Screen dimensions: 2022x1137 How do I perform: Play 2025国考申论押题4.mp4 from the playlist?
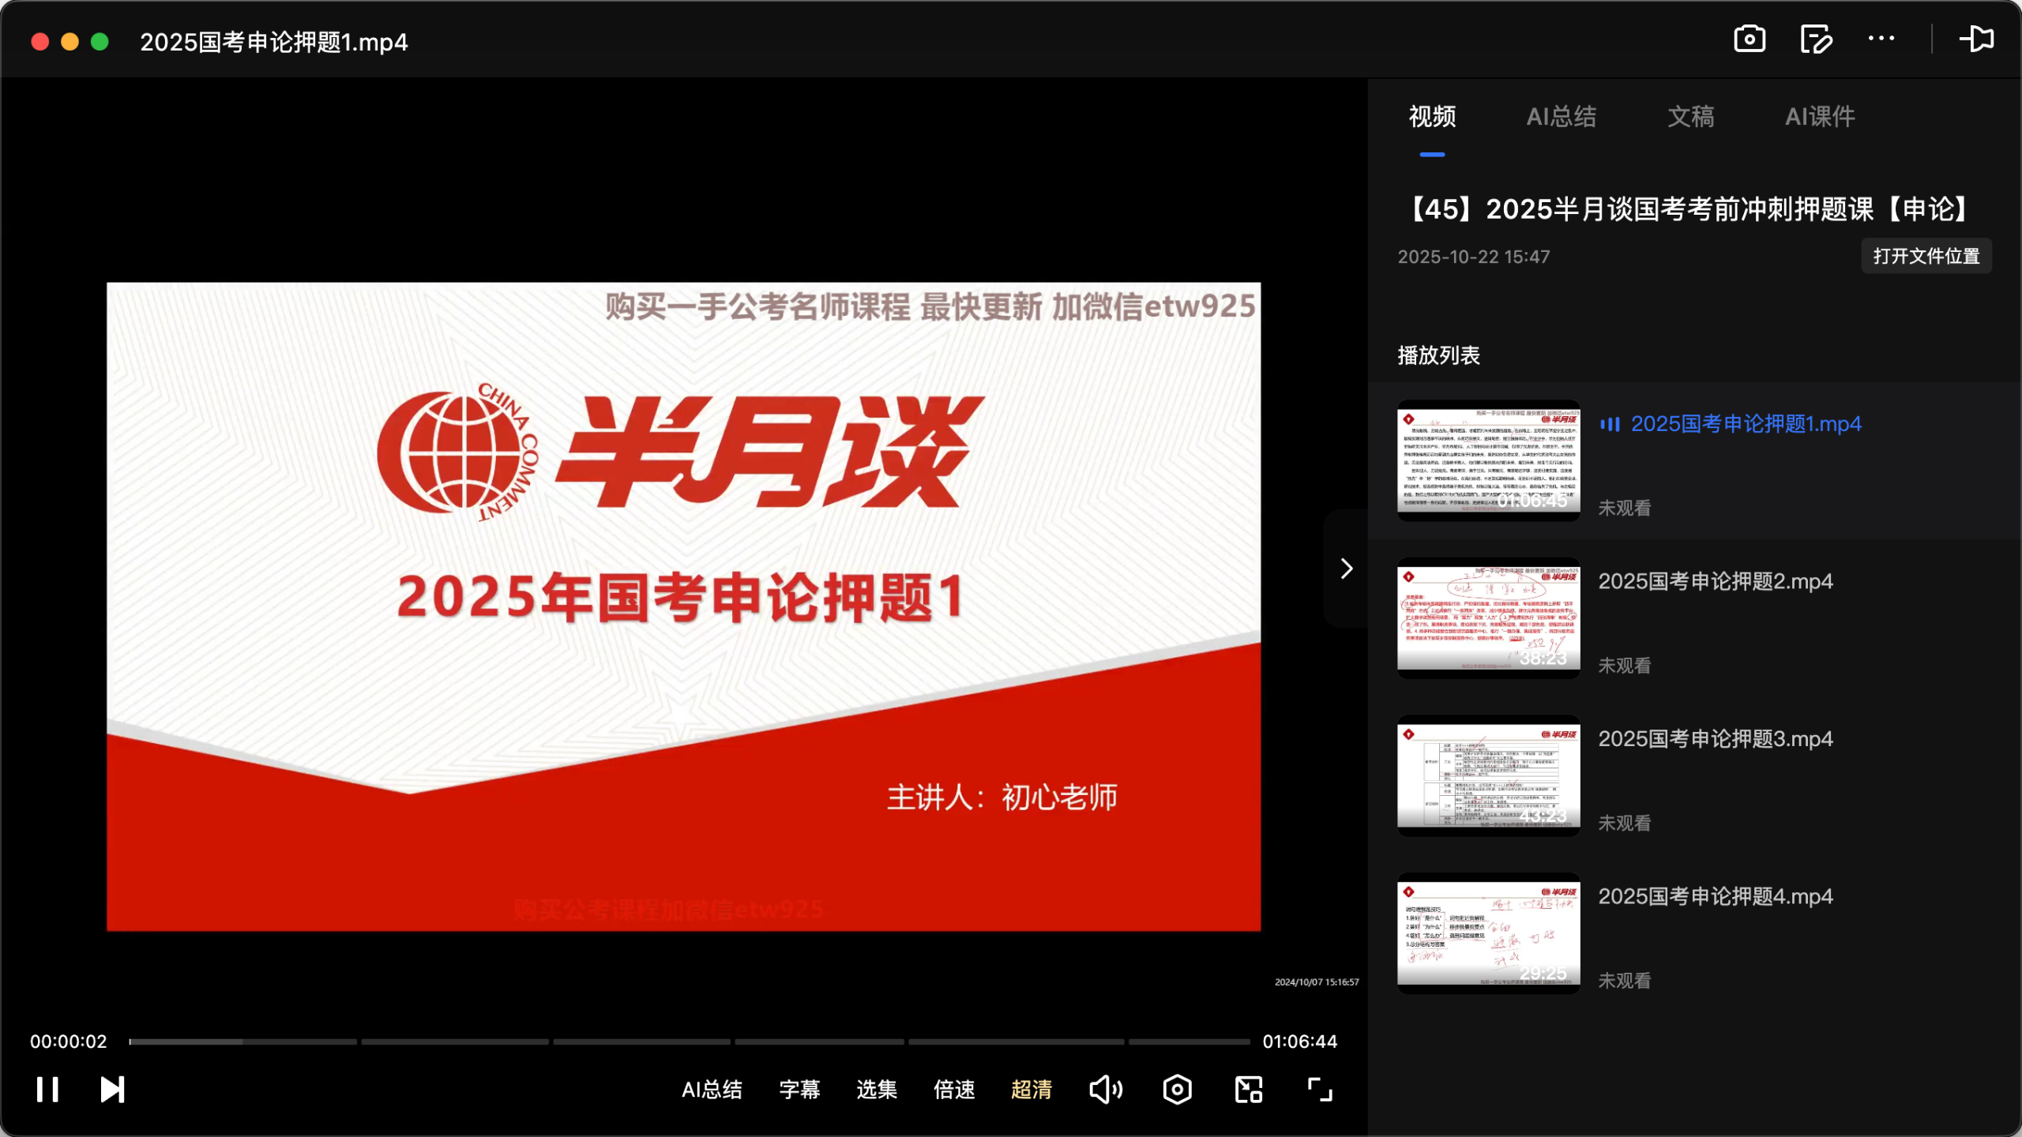point(1716,896)
